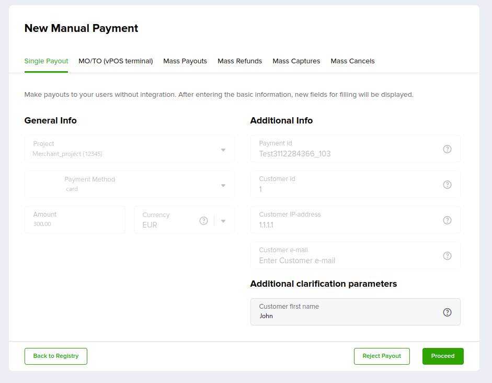Expand the Project dropdown
This screenshot has width=492, height=383.
(x=223, y=150)
